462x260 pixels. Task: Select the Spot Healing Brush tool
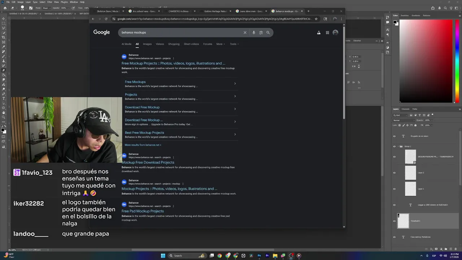(x=4, y=52)
